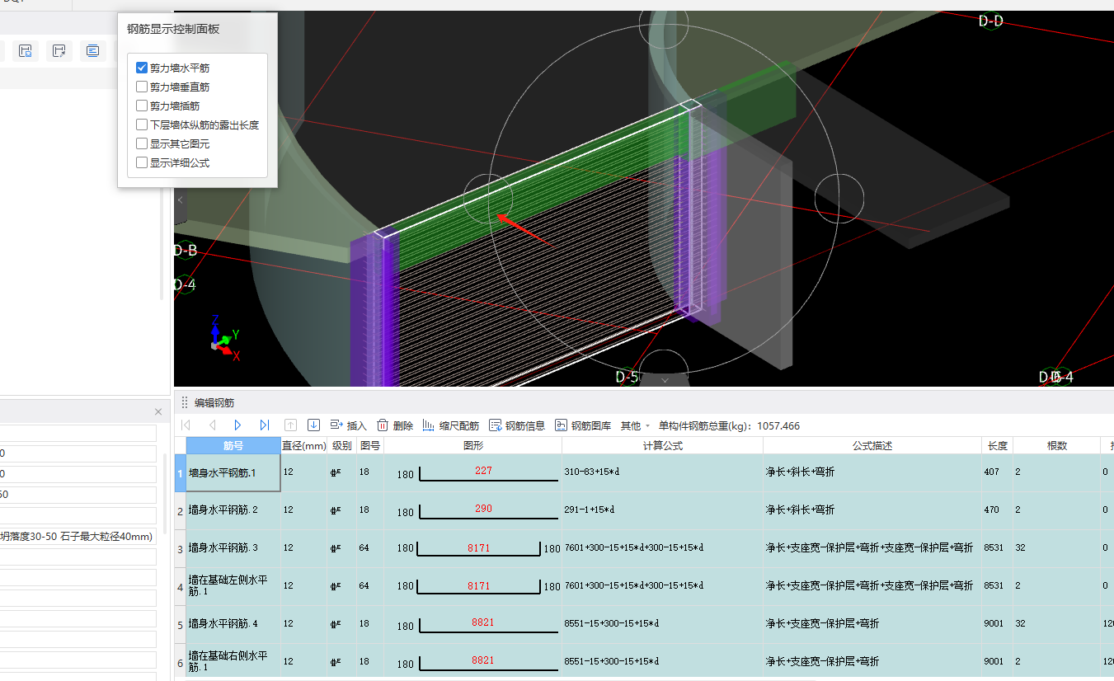This screenshot has height=681, width=1114.
Task: Check 下层墙体纵筋的露出长度 option
Action: (x=142, y=124)
